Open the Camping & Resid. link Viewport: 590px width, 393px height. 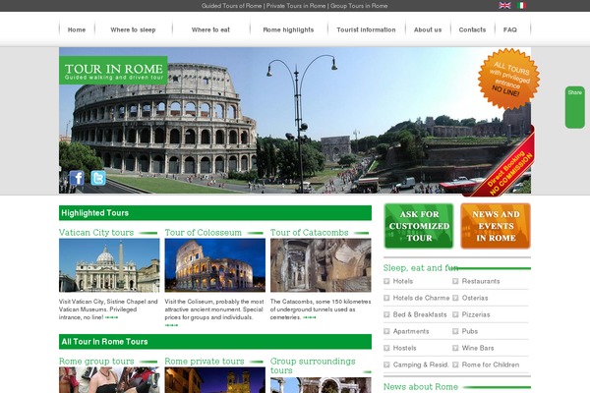(421, 365)
